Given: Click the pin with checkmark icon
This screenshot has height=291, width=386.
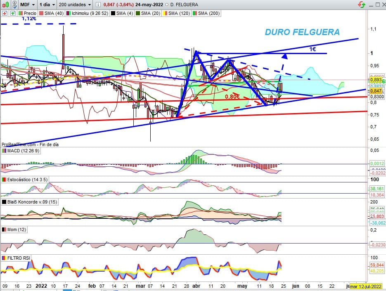Looking at the screenshot, I should click(x=14, y=5).
